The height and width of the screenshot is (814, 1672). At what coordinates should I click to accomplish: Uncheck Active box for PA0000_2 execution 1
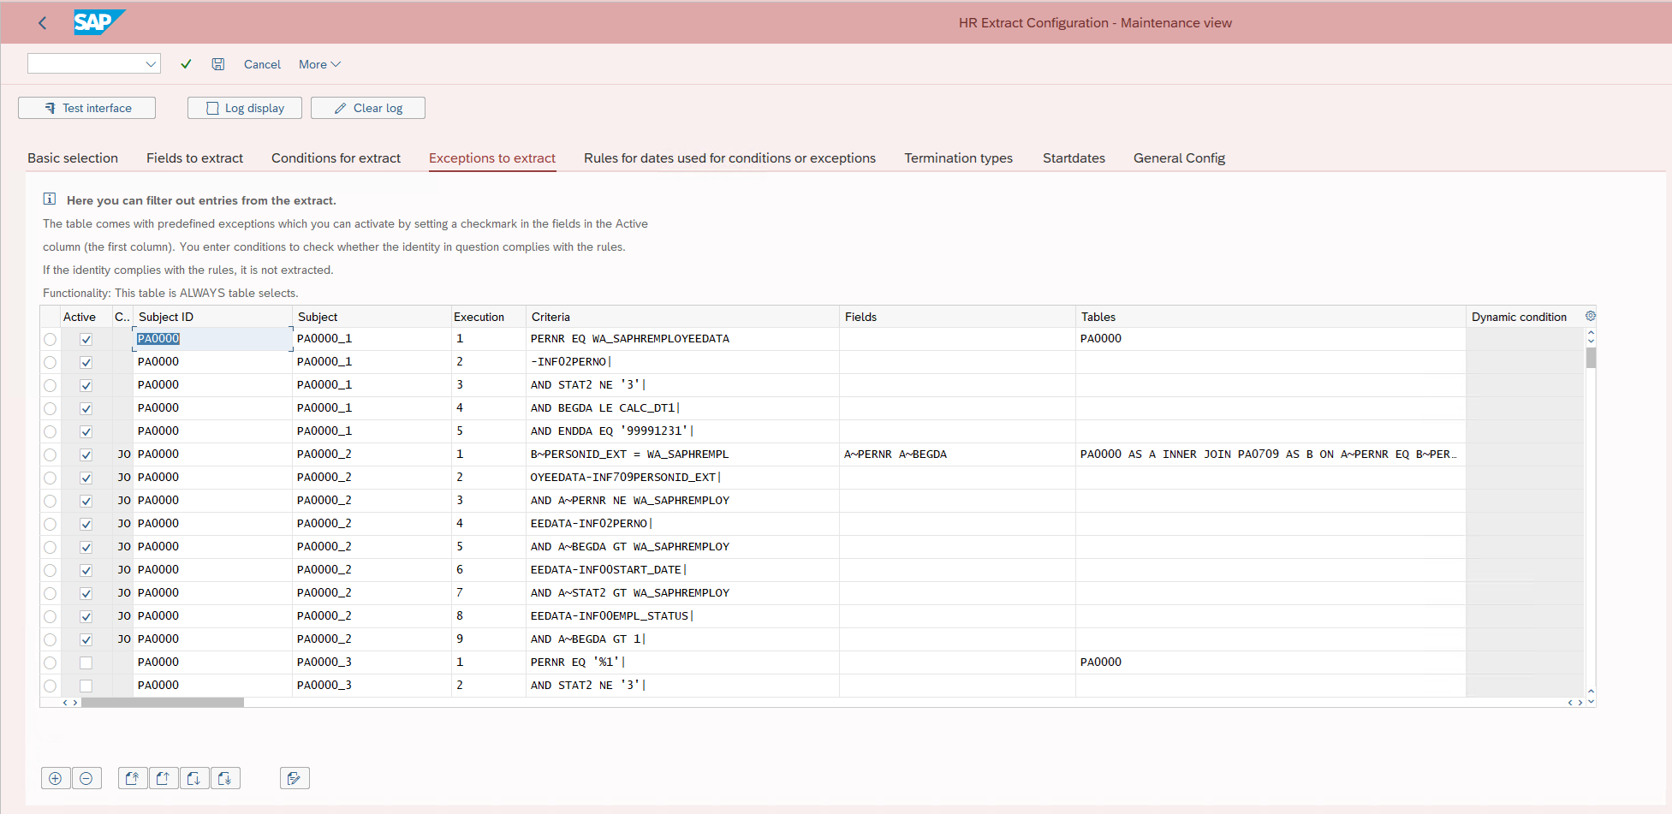[86, 455]
